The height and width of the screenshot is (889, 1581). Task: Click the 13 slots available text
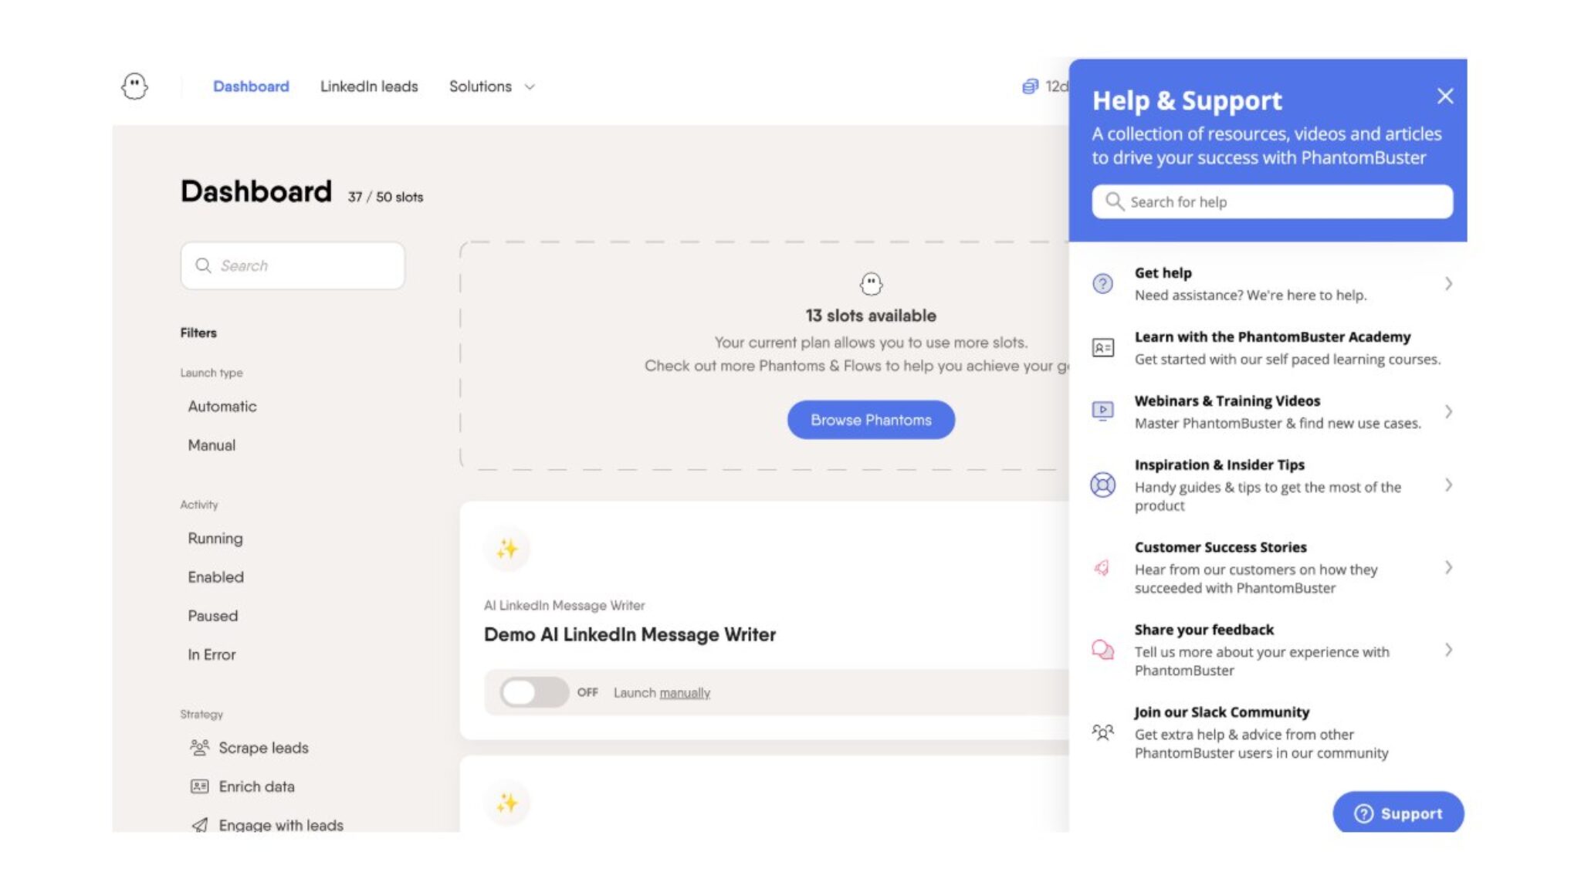[871, 316]
